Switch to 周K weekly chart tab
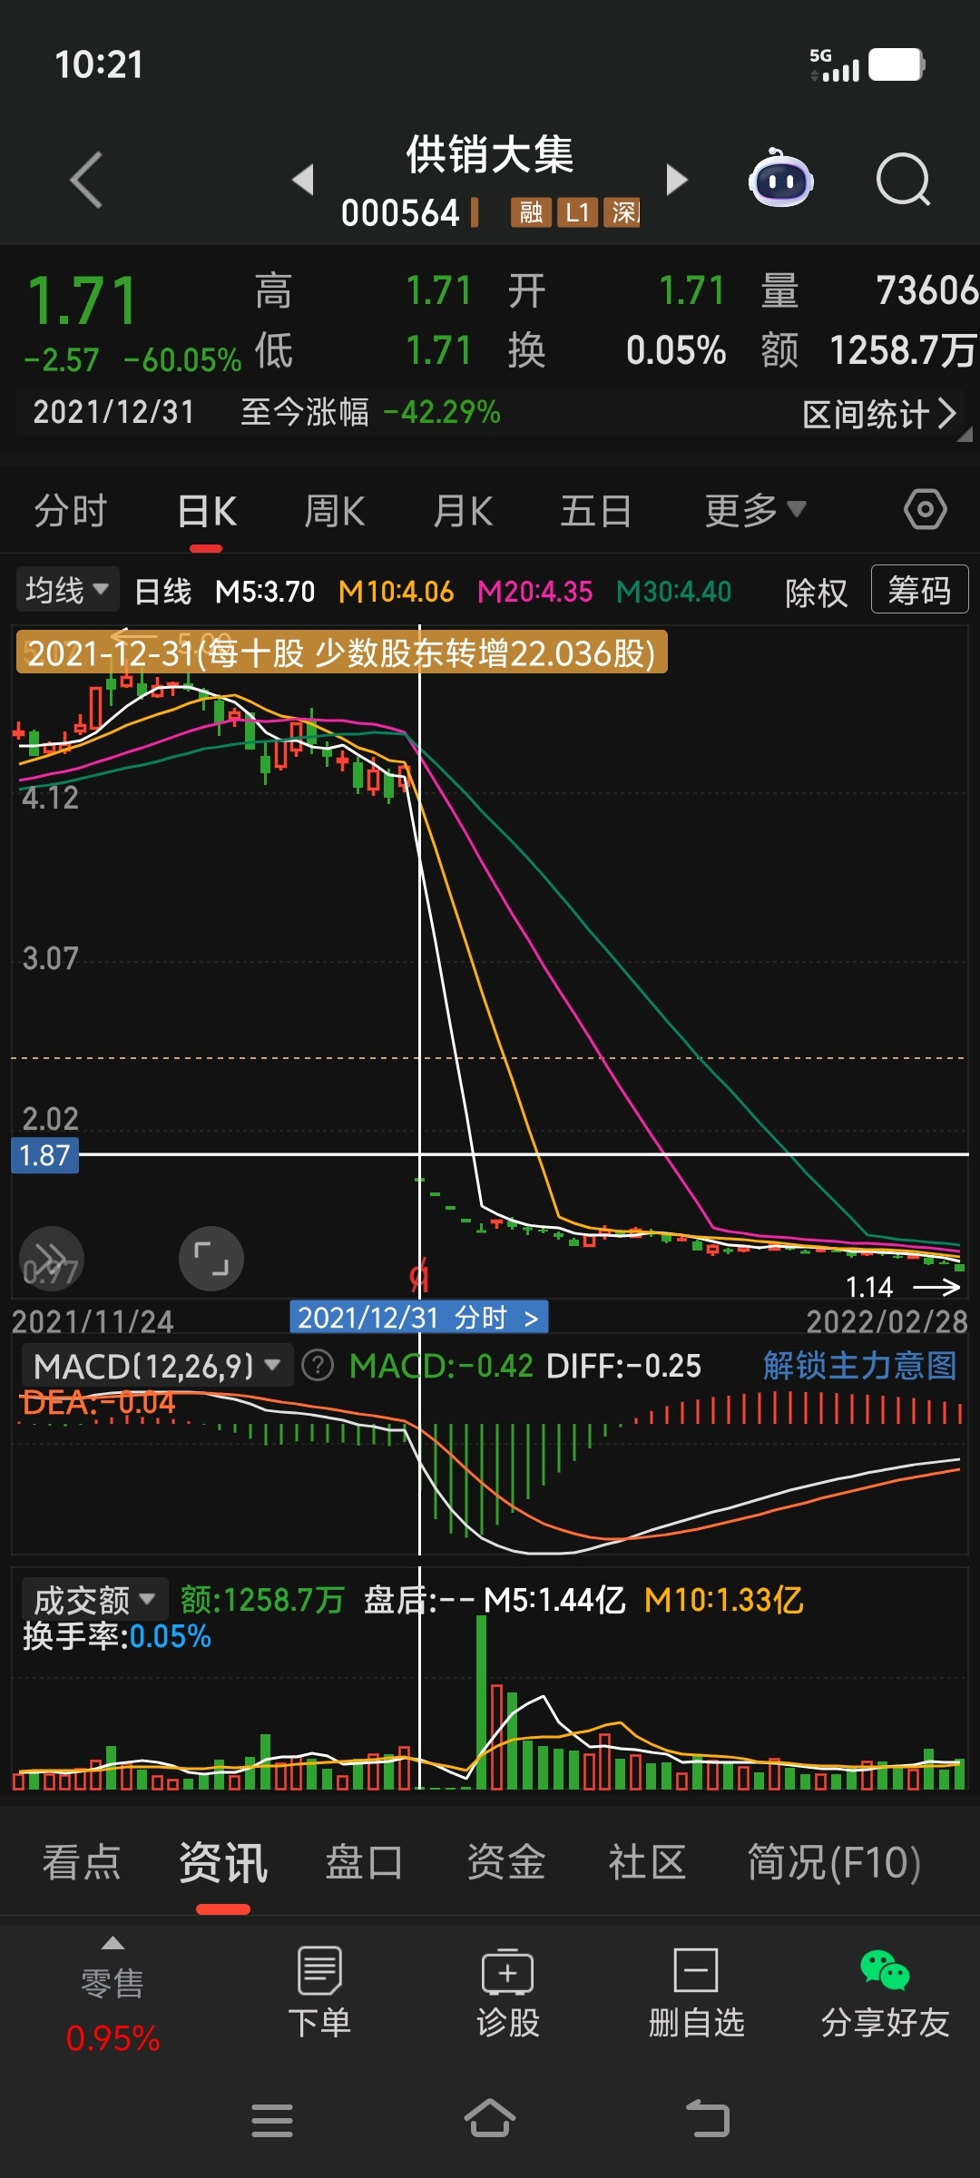The width and height of the screenshot is (980, 2178). [334, 511]
